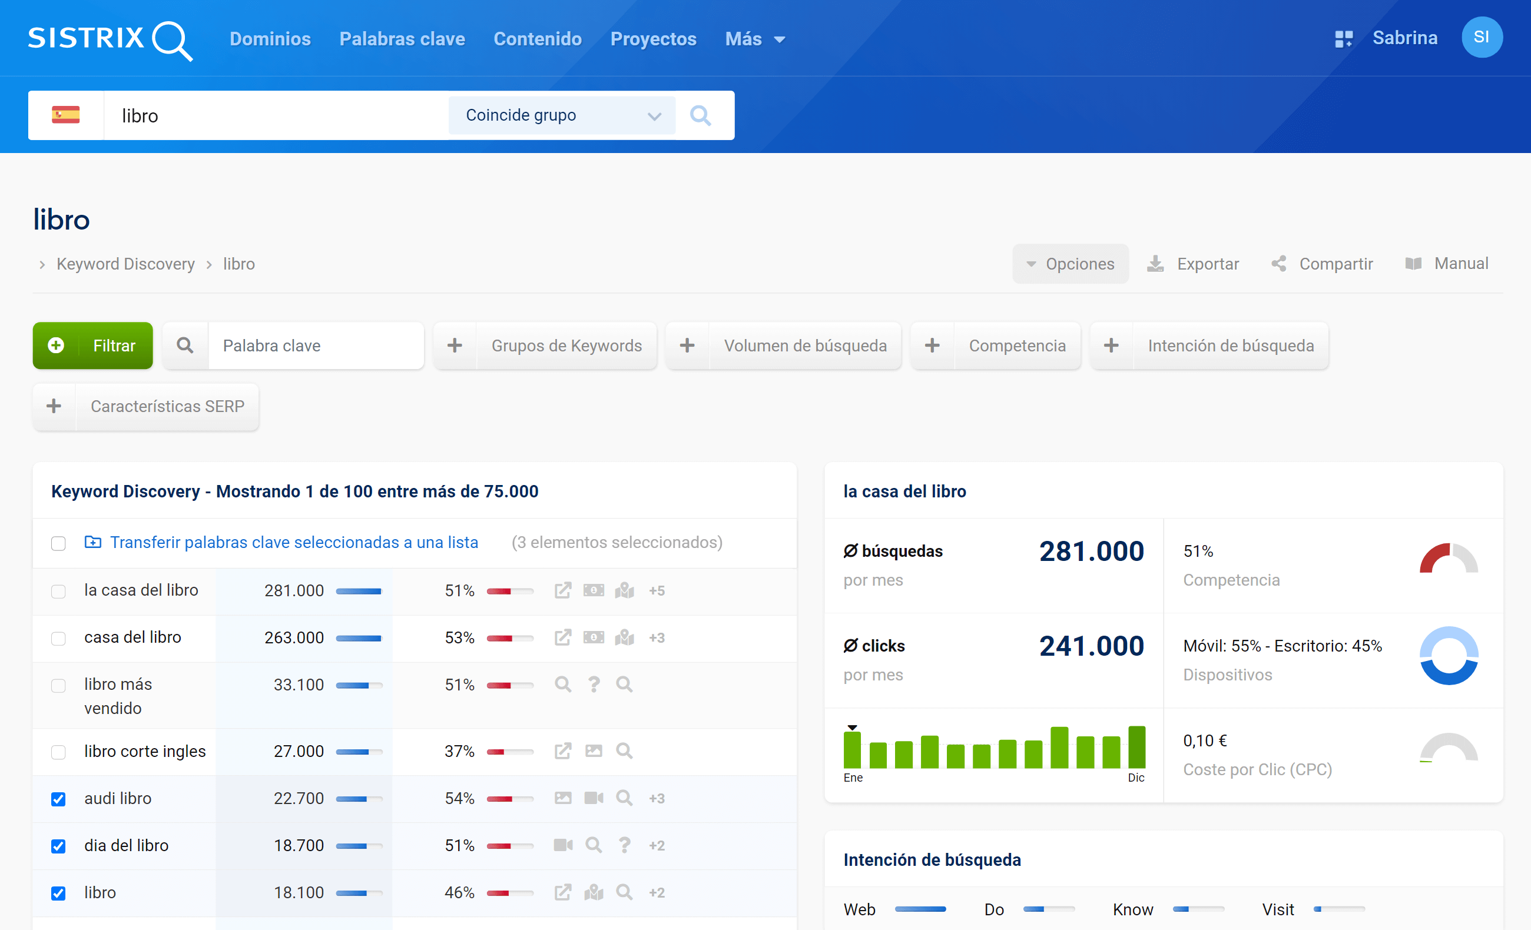
Task: Open the Opciones dropdown
Action: (x=1070, y=264)
